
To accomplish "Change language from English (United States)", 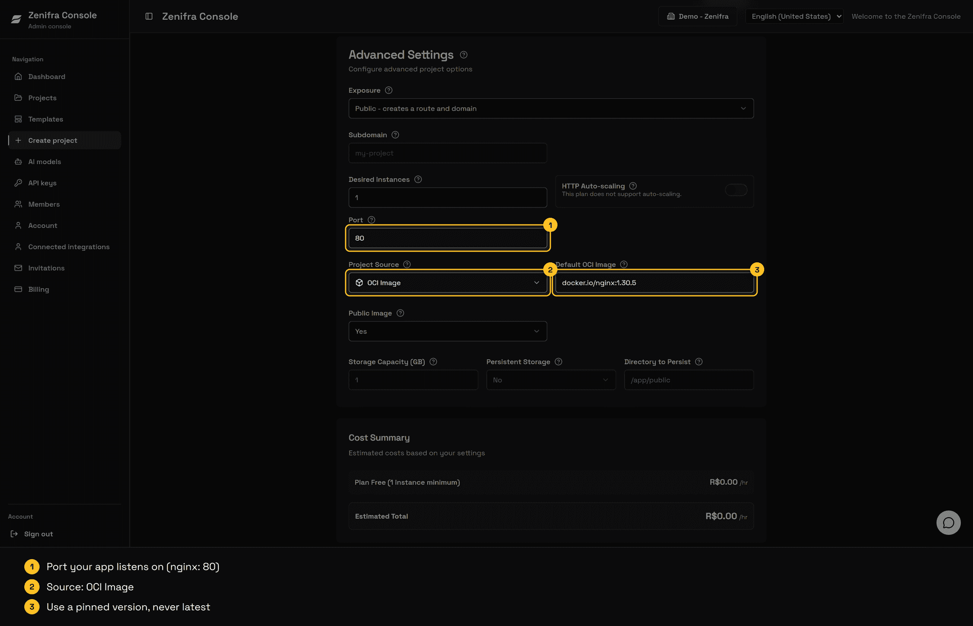I will point(795,16).
